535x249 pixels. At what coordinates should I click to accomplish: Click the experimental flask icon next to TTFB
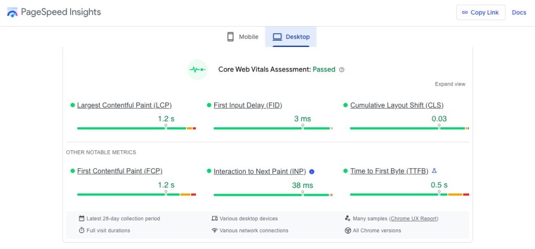coord(434,171)
